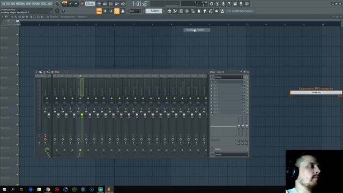Open Windows Start menu

(4, 189)
